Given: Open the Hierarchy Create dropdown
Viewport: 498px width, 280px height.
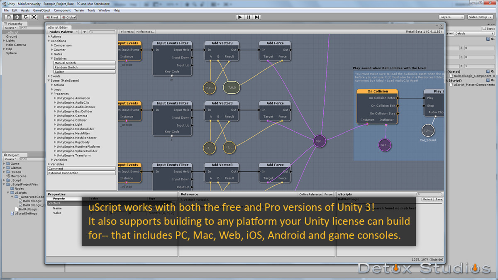Looking at the screenshot, I should [10, 28].
